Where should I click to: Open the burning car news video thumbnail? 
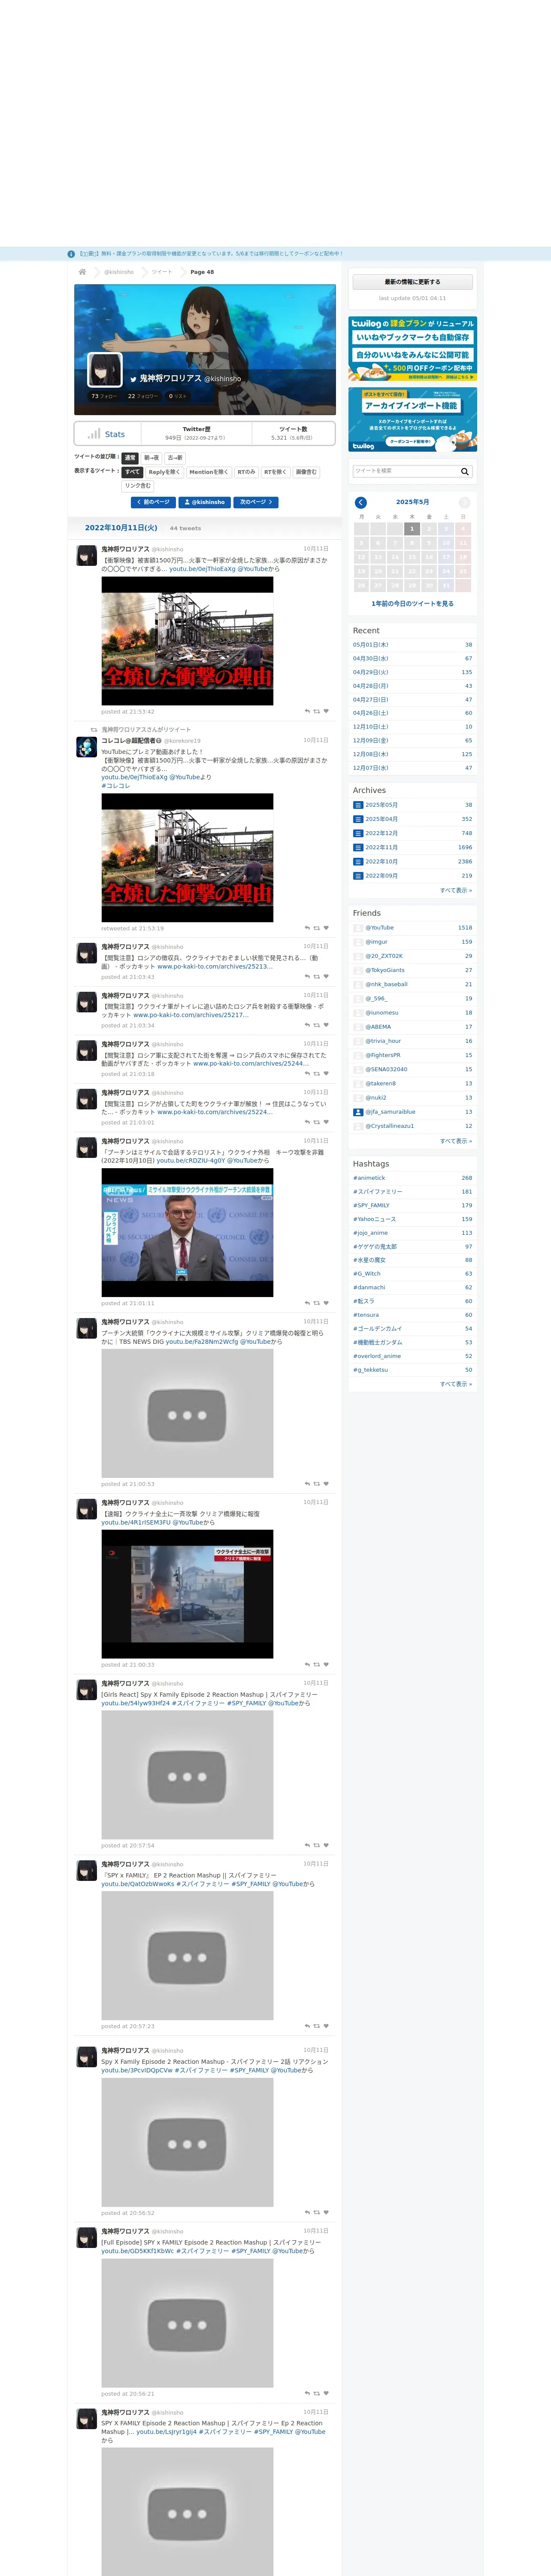187,1594
